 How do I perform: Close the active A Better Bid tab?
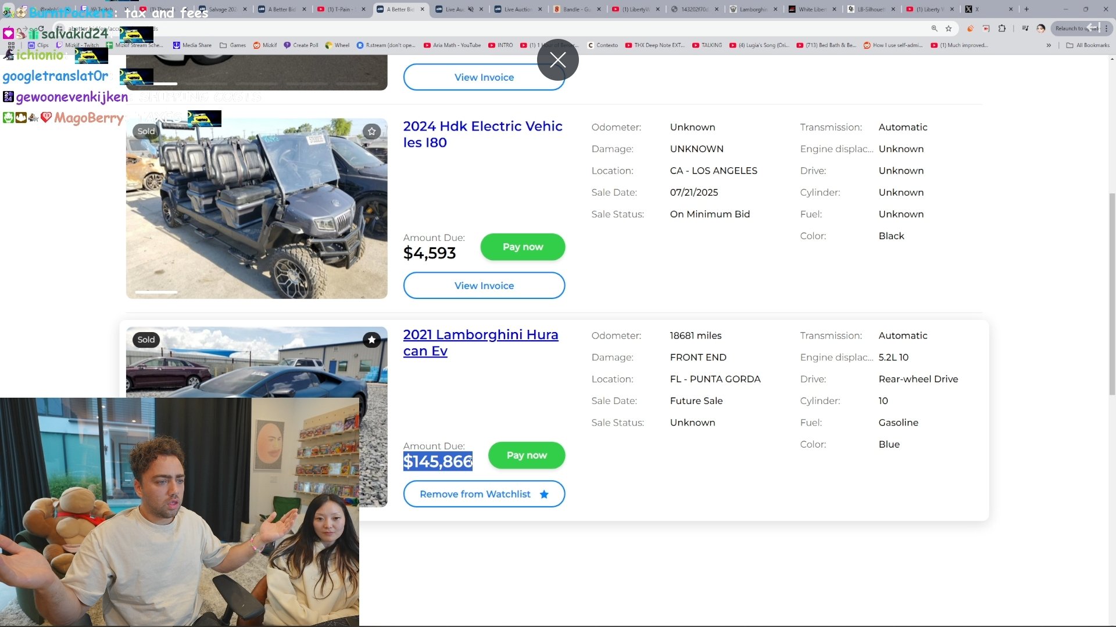[423, 9]
